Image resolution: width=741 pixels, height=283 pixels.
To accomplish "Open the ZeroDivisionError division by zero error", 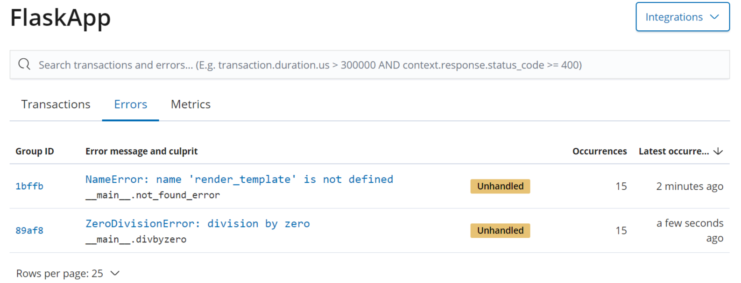I will [198, 223].
